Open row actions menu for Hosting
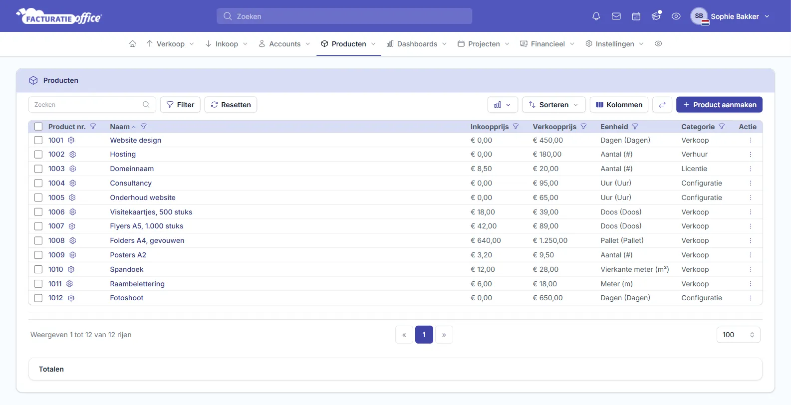The height and width of the screenshot is (405, 791). (x=750, y=155)
